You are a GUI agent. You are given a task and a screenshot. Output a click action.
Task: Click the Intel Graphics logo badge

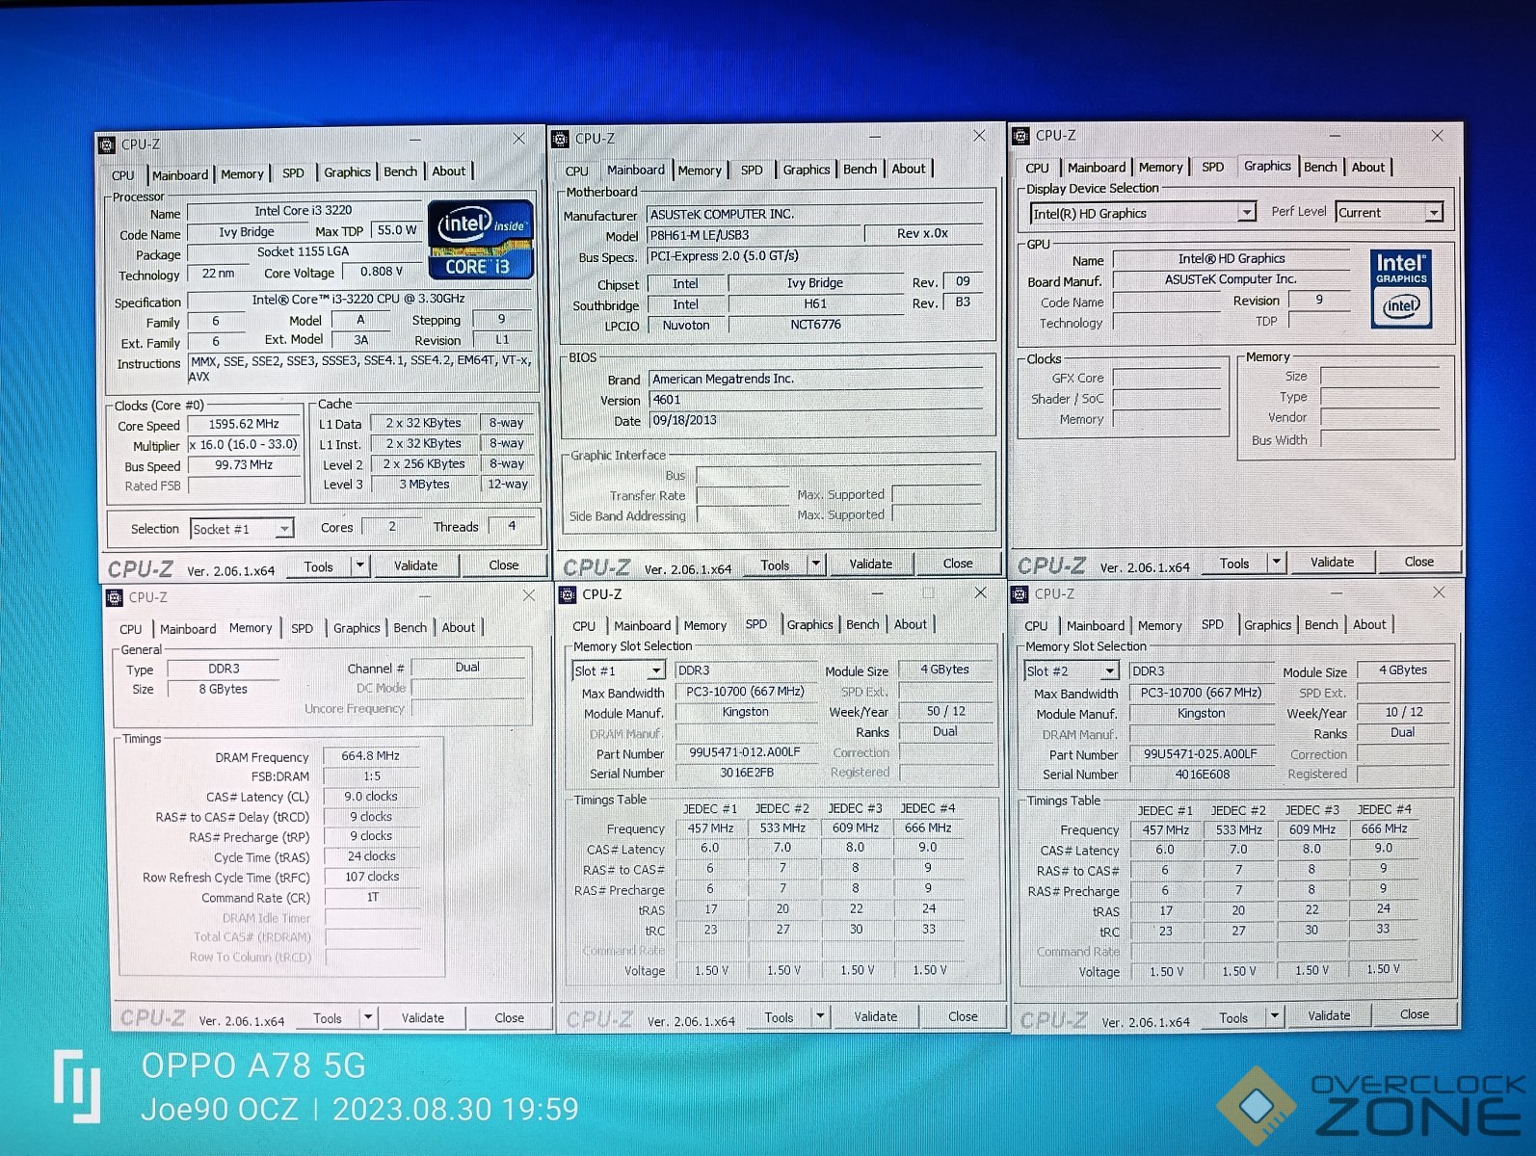click(x=1400, y=288)
